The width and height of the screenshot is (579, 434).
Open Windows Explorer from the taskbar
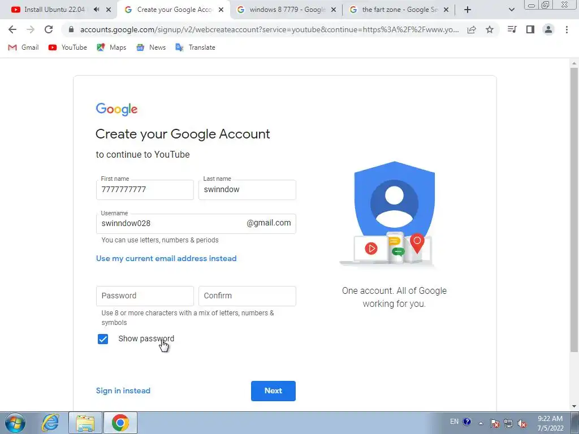(85, 423)
